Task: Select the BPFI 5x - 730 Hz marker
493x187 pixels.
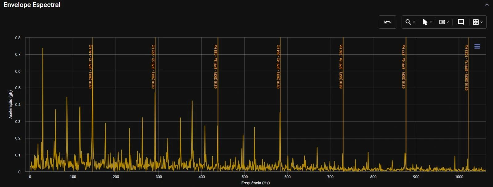Action: [x=341, y=67]
